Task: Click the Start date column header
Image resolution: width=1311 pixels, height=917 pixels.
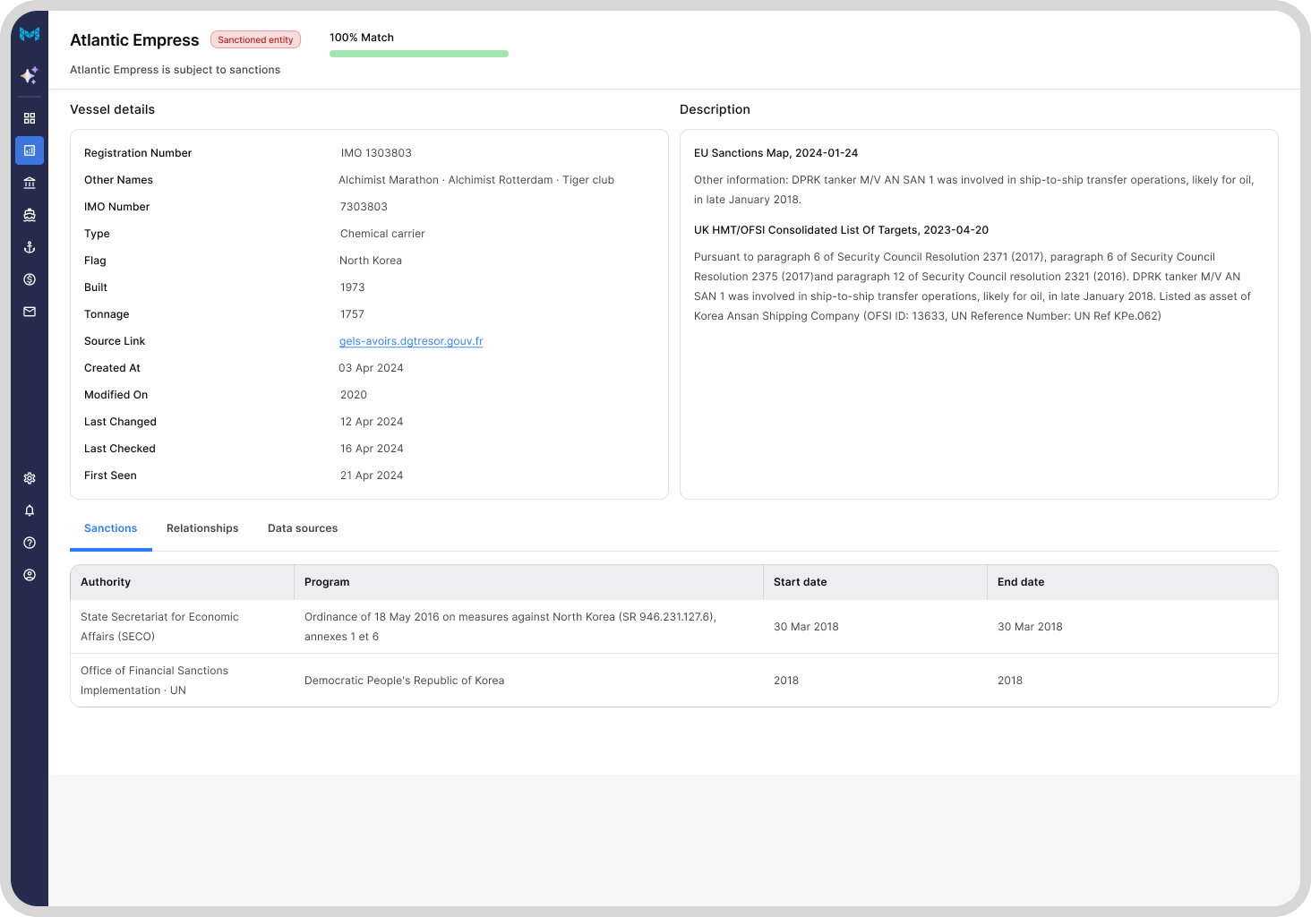Action: point(801,582)
